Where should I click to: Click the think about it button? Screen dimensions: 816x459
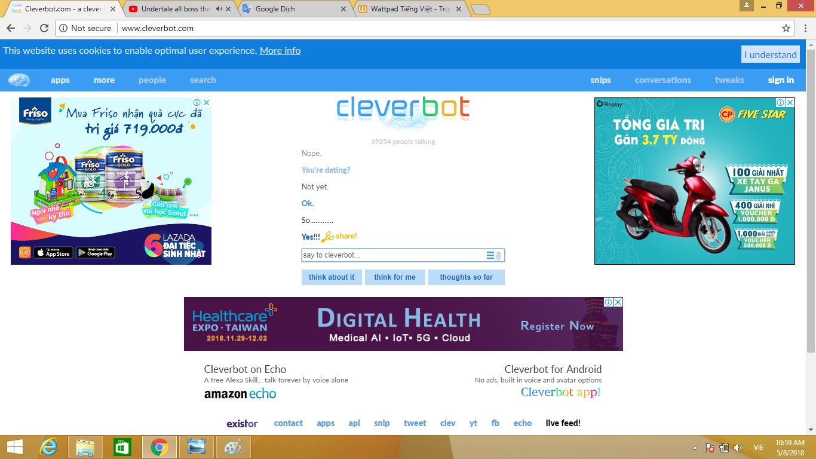click(x=332, y=277)
